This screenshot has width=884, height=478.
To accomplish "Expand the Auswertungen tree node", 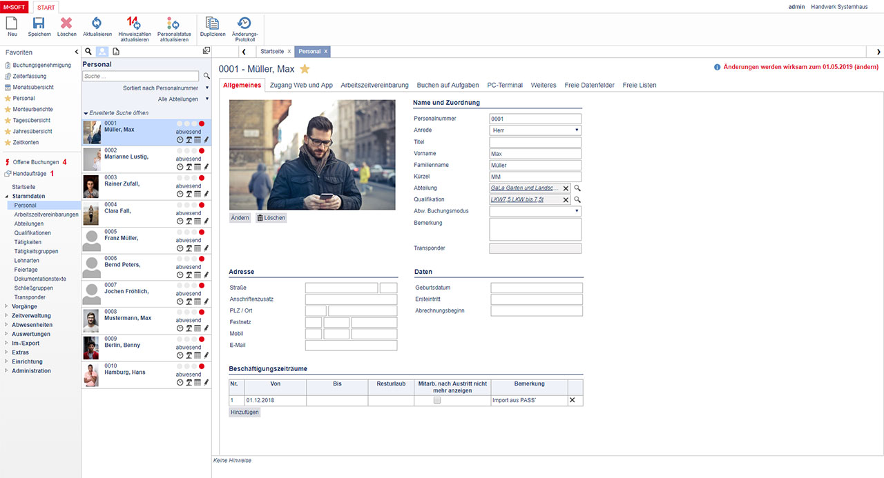I will tap(7, 334).
